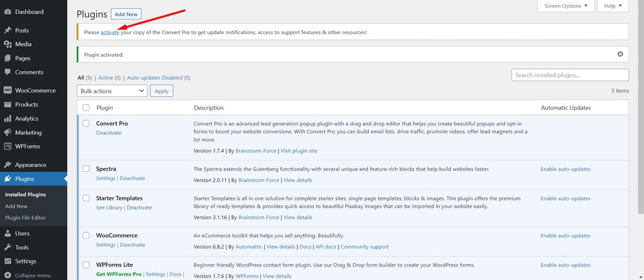Click the Settings sliders icon

(x=7, y=261)
